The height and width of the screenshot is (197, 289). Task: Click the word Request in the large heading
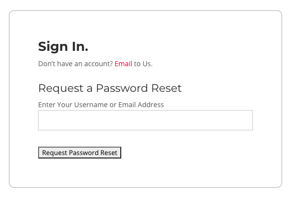coord(61,89)
